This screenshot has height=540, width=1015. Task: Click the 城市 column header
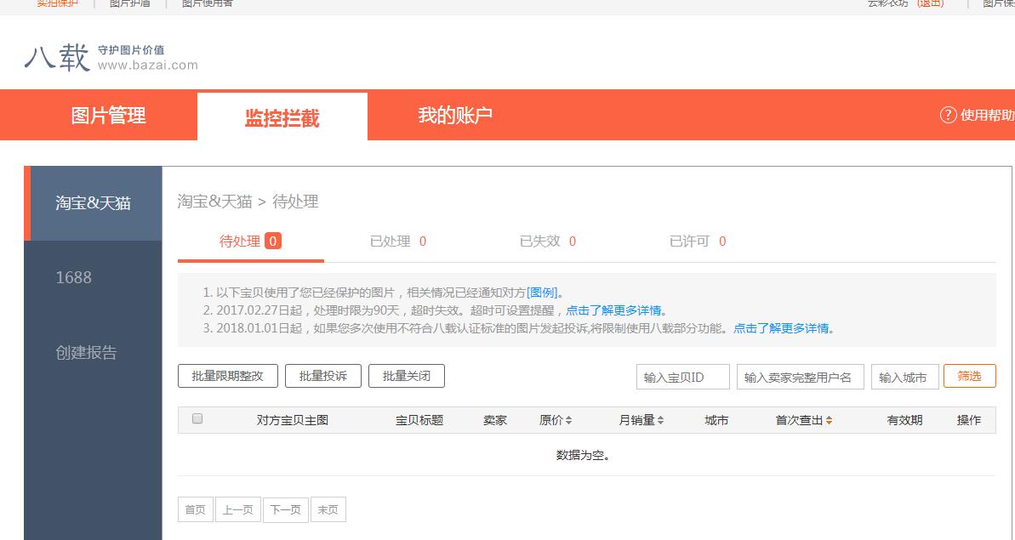coord(716,420)
